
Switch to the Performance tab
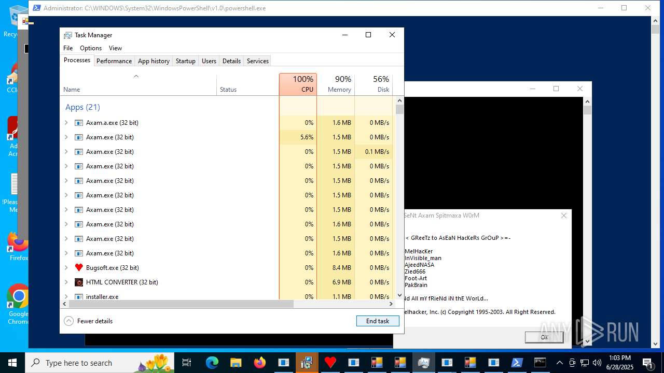coord(114,61)
